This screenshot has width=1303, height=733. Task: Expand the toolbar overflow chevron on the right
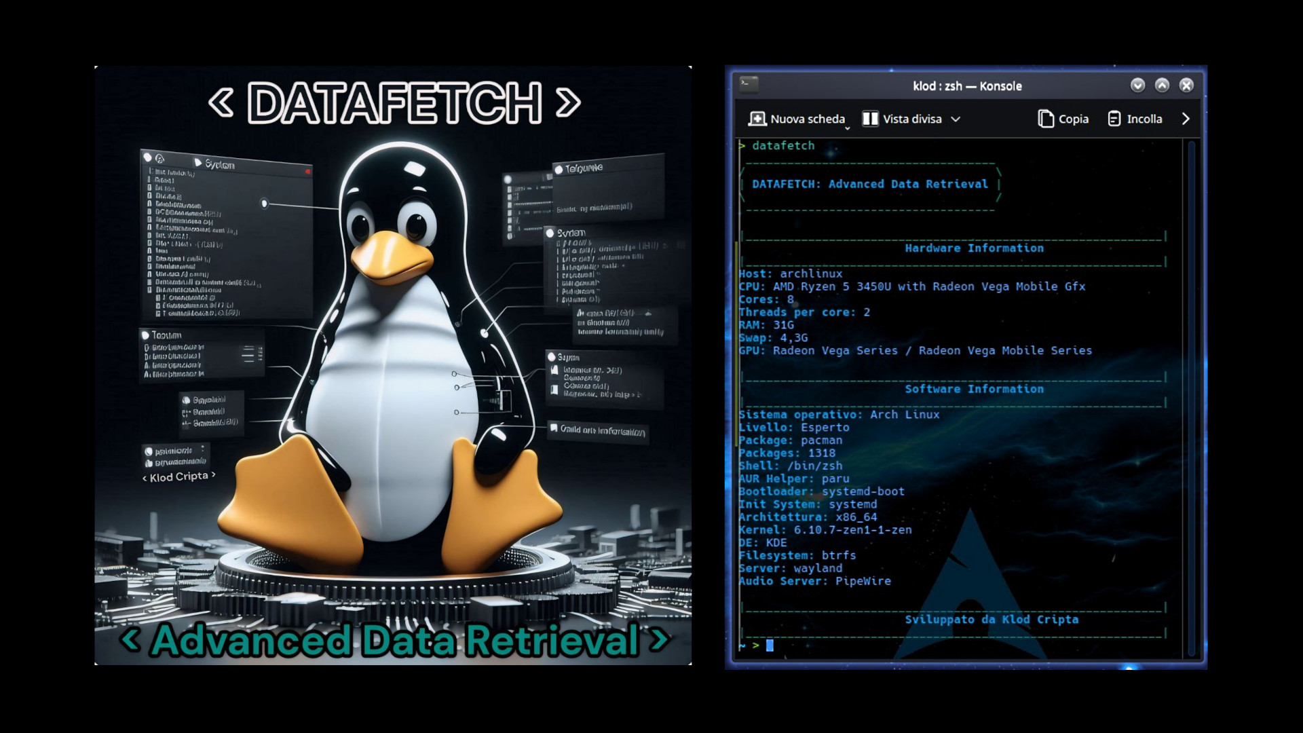click(x=1186, y=119)
